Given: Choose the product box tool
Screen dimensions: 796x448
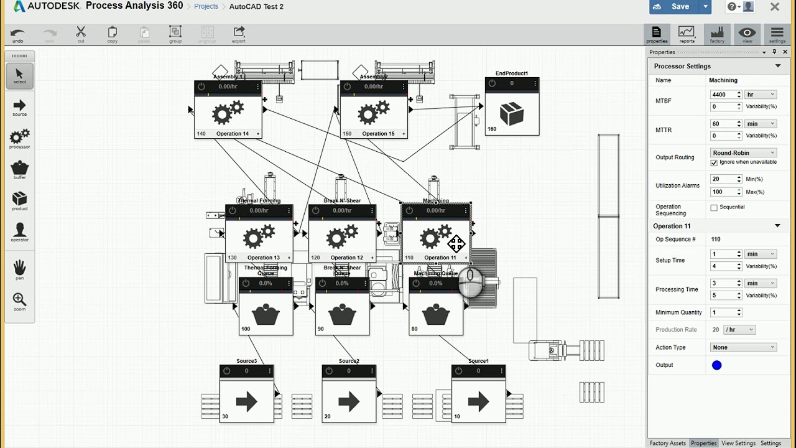Looking at the screenshot, I should (x=19, y=201).
